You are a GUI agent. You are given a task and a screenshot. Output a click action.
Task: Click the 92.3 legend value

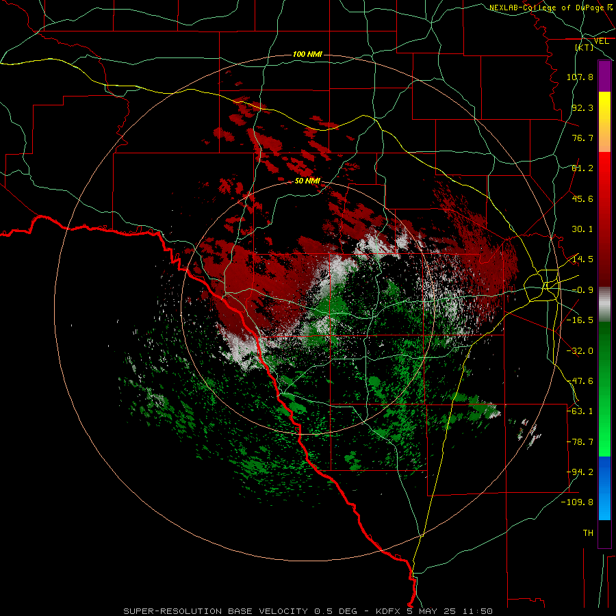582,107
